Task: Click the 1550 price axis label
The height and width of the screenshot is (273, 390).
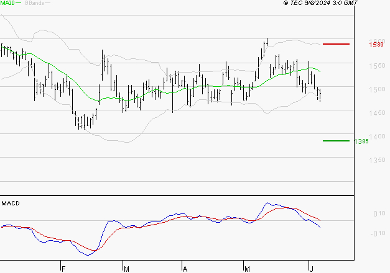Action: coord(377,66)
